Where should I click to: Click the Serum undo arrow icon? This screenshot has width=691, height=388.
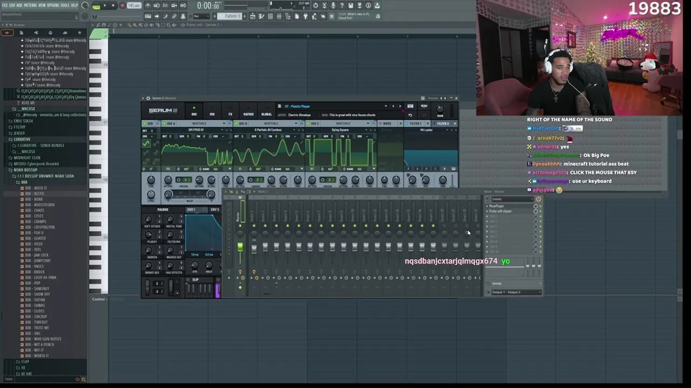(x=410, y=115)
